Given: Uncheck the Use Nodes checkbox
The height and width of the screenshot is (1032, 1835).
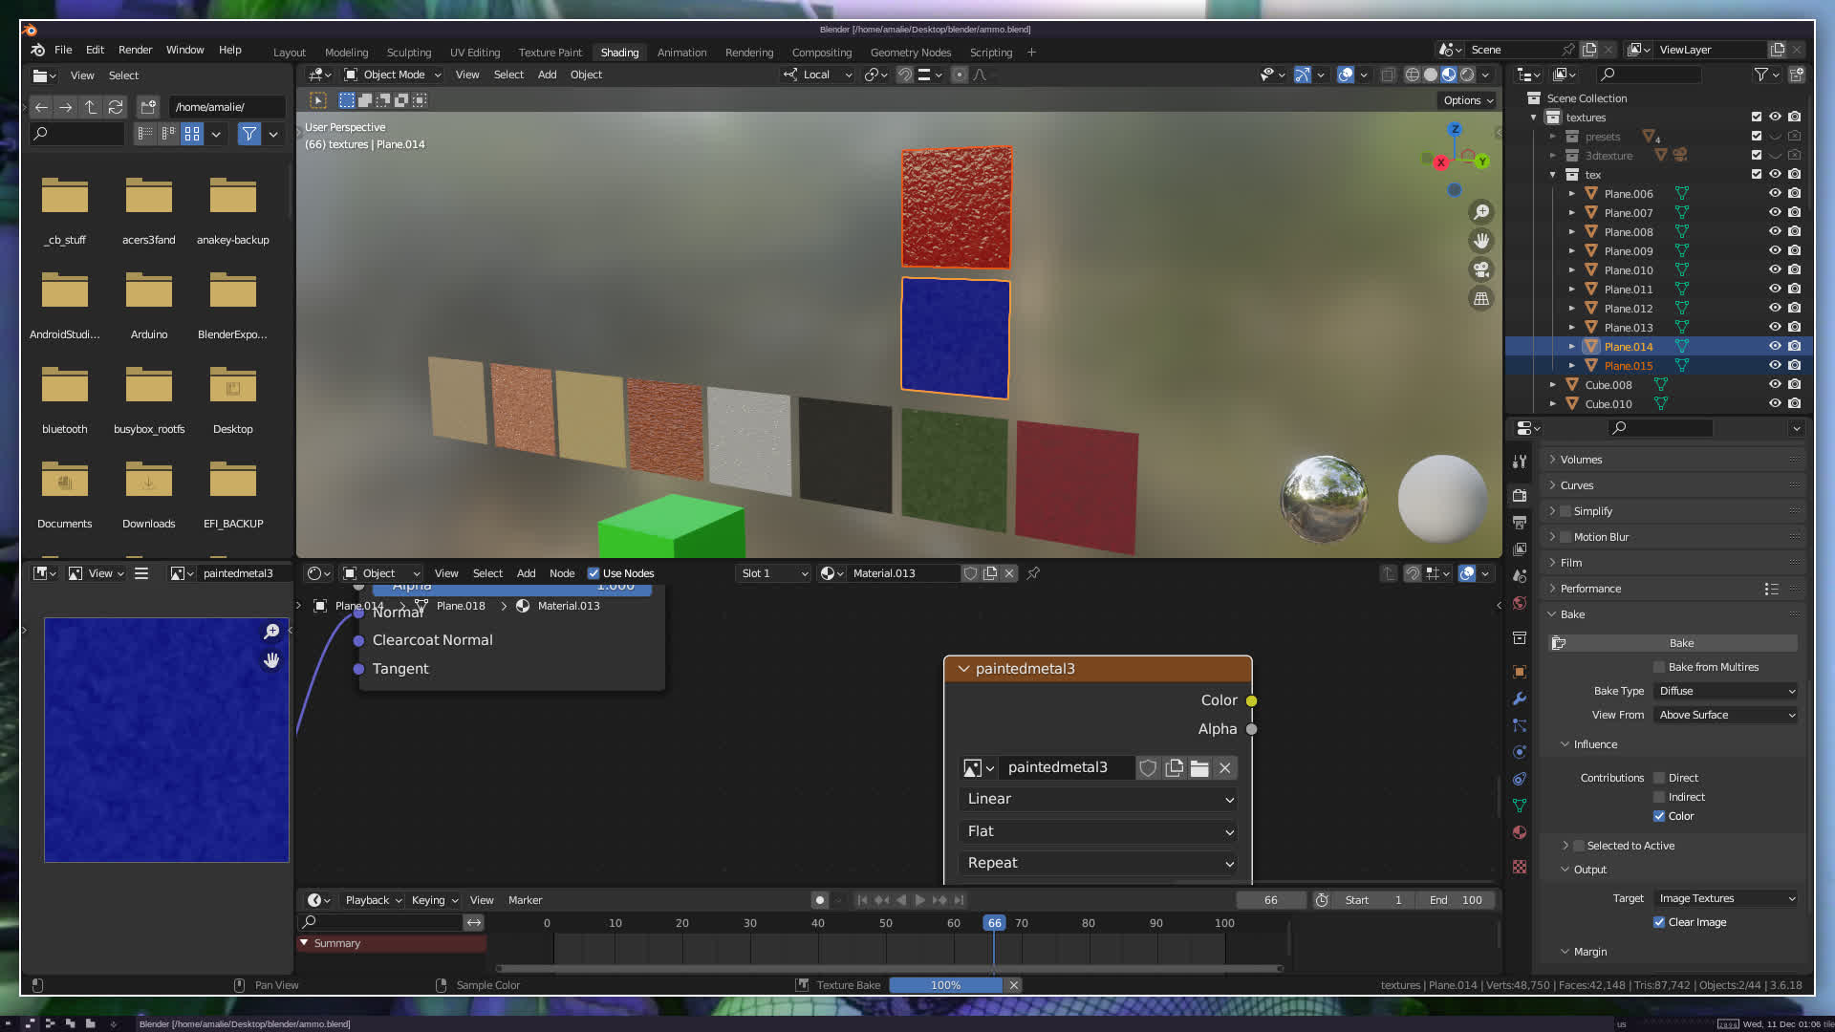Looking at the screenshot, I should pyautogui.click(x=594, y=573).
